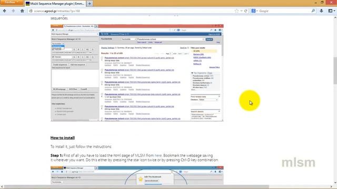Image resolution: width=337 pixels, height=189 pixels.
Task: Reload the current page
Action: coord(246,11)
